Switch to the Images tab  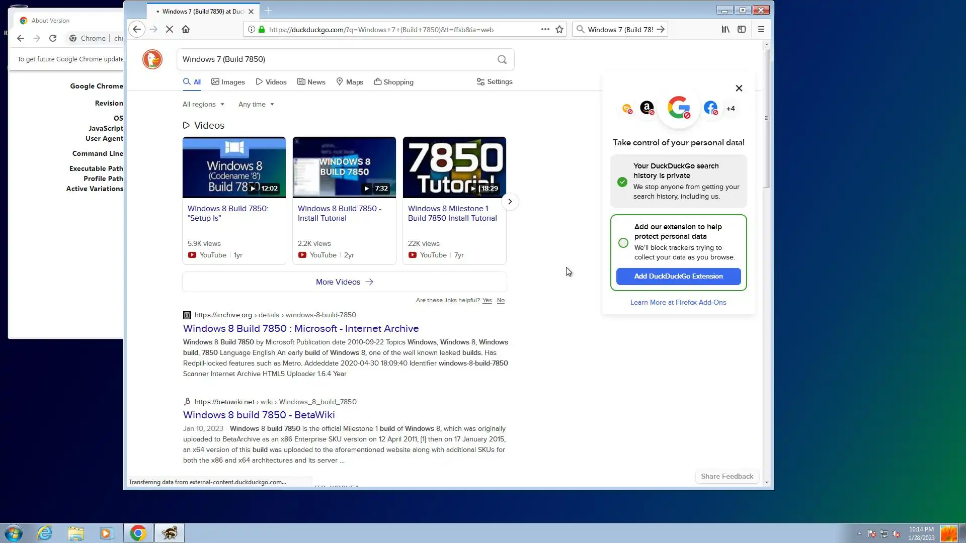[228, 82]
